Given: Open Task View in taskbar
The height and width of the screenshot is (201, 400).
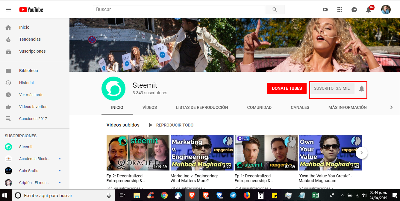Looking at the screenshot, I should point(122,195).
